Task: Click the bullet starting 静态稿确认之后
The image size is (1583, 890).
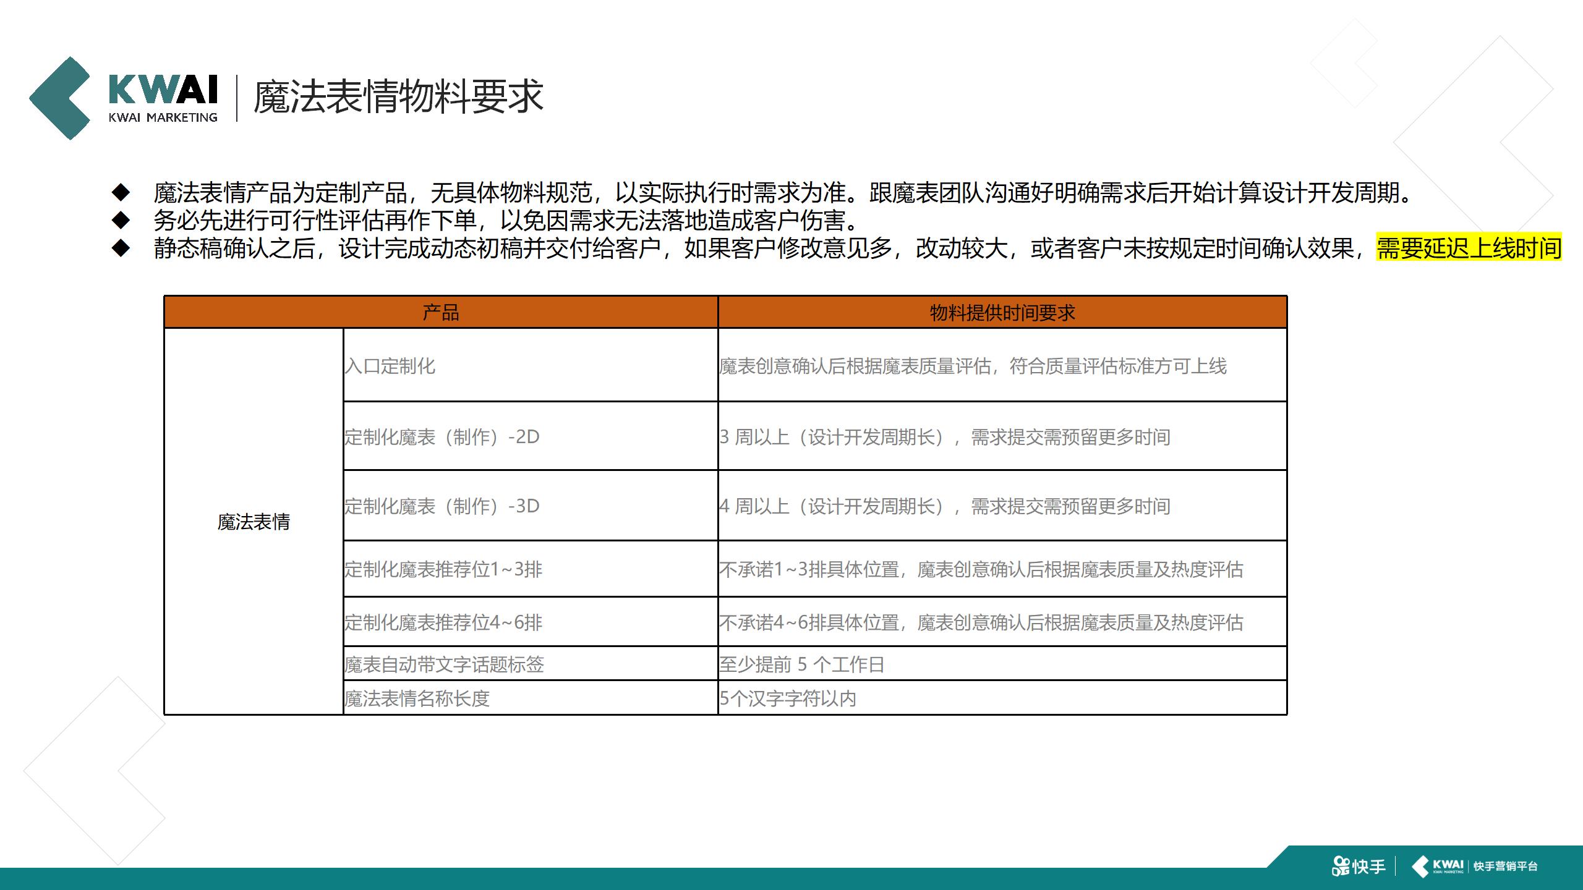Action: 858,248
